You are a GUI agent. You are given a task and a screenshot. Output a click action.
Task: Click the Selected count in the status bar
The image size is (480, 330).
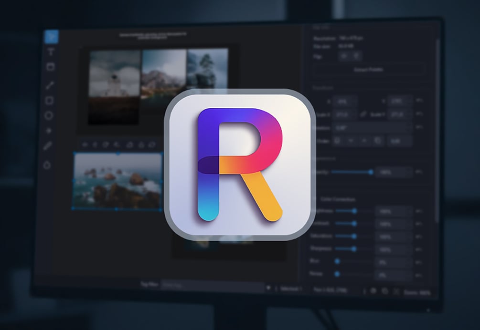291,289
